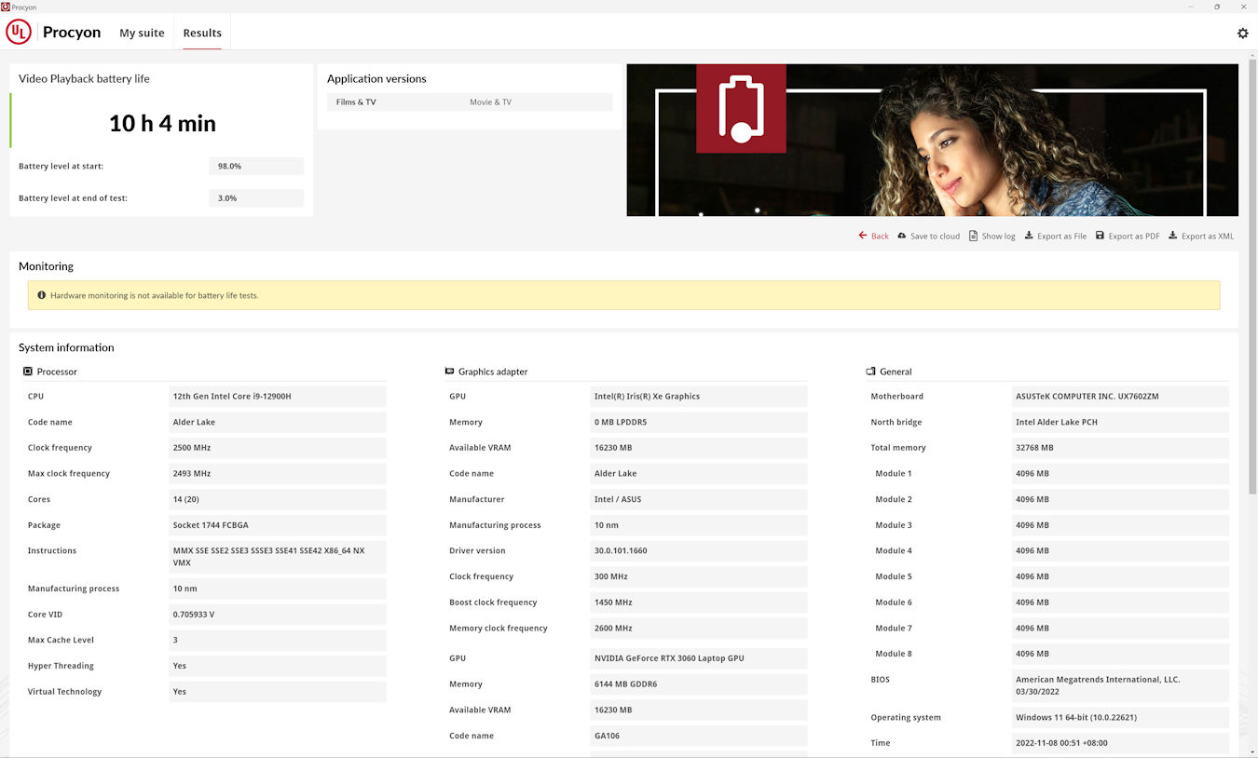The width and height of the screenshot is (1258, 758).
Task: Click the System information heading
Action: (66, 347)
